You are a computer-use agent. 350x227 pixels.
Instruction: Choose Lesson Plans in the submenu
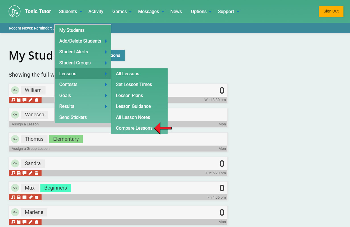(x=129, y=96)
